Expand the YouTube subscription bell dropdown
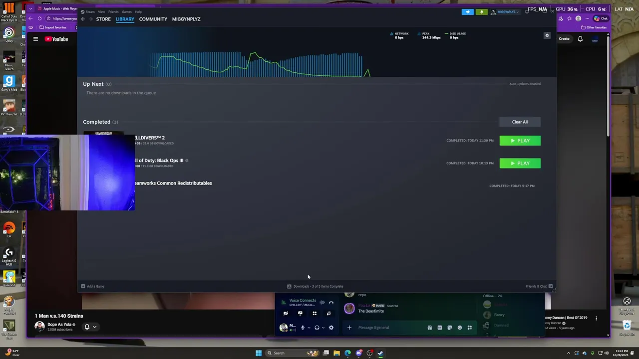This screenshot has height=359, width=639. pos(90,327)
